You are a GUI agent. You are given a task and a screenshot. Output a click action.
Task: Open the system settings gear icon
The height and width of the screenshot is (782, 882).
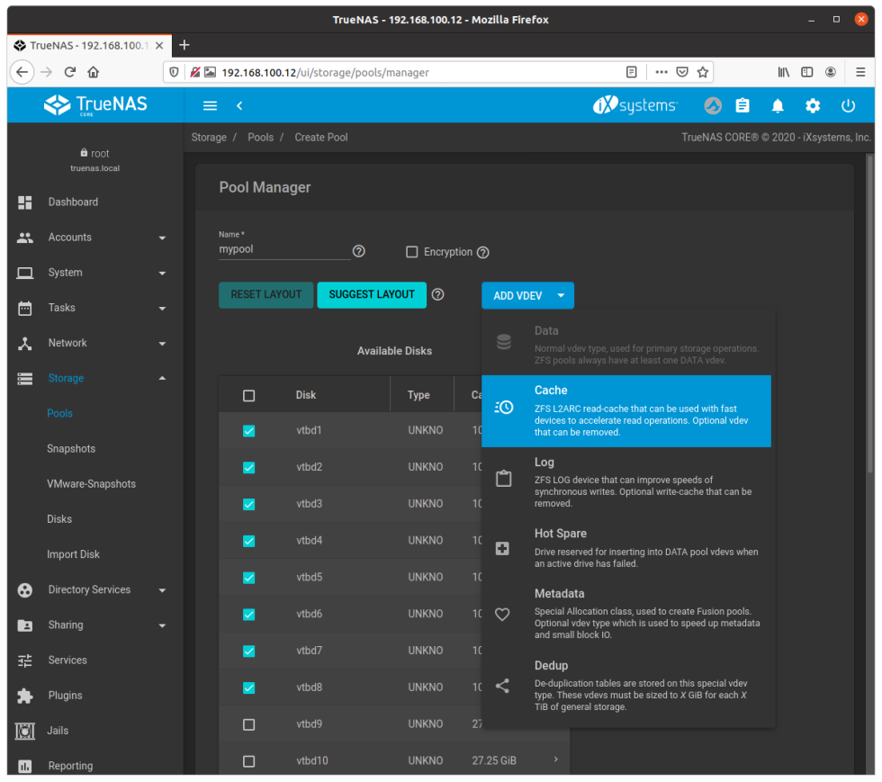point(813,106)
